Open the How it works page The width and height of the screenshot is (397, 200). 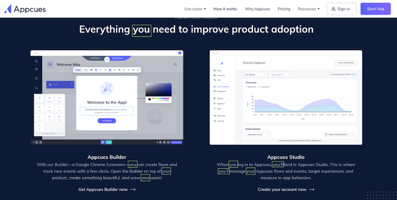(225, 9)
